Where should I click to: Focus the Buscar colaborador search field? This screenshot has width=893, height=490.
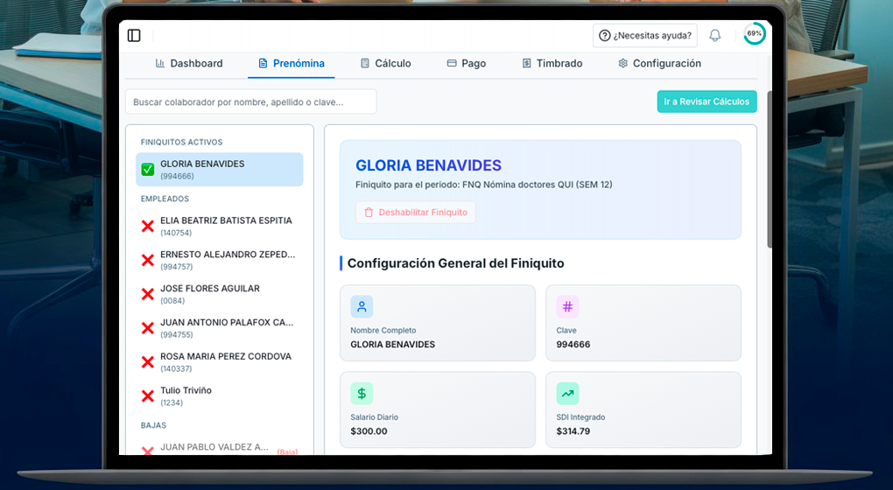coord(251,101)
